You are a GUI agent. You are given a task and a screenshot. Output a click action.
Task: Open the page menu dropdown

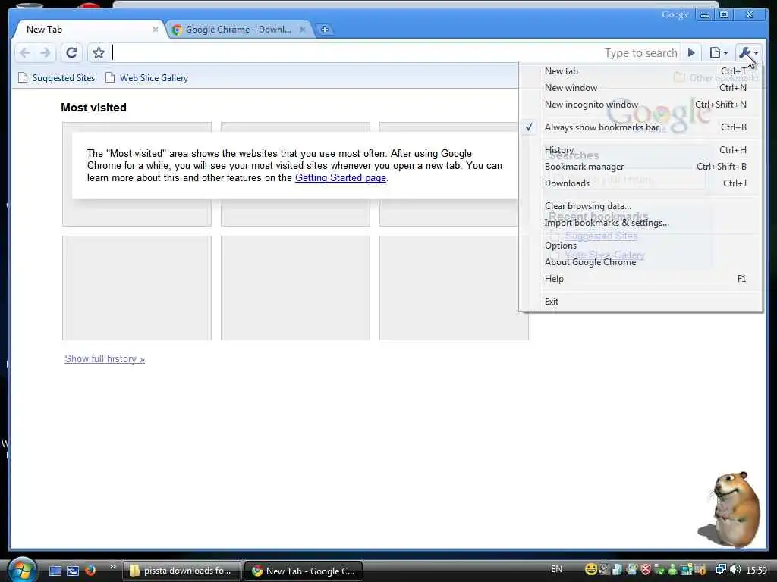719,52
